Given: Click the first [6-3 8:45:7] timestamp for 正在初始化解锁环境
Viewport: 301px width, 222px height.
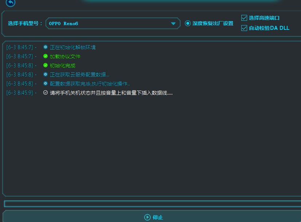Looking at the screenshot, I should pyautogui.click(x=20, y=47).
